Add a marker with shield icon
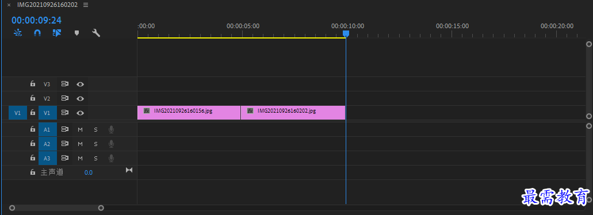Image resolution: width=593 pixels, height=215 pixels. (x=76, y=33)
